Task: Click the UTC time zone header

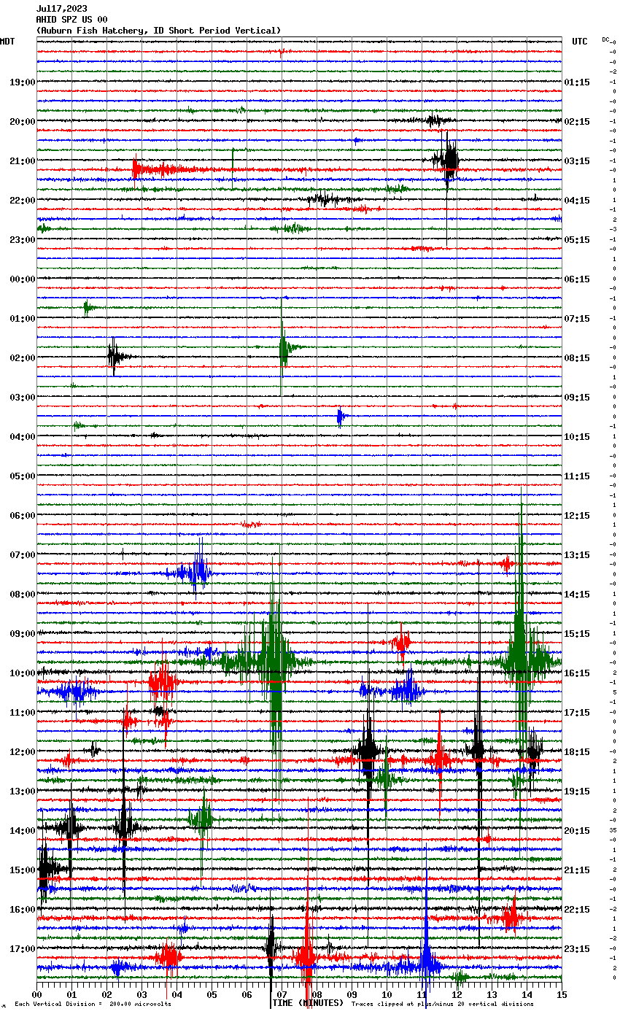Action: pyautogui.click(x=580, y=42)
